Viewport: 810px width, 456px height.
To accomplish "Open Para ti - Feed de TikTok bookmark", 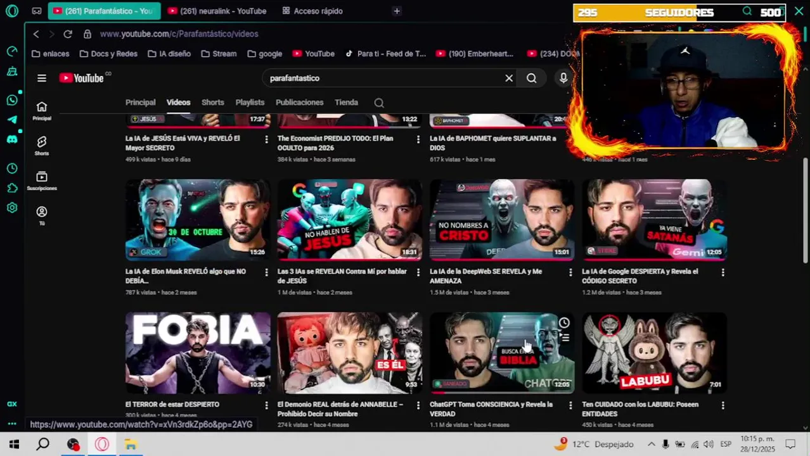I will pyautogui.click(x=385, y=54).
